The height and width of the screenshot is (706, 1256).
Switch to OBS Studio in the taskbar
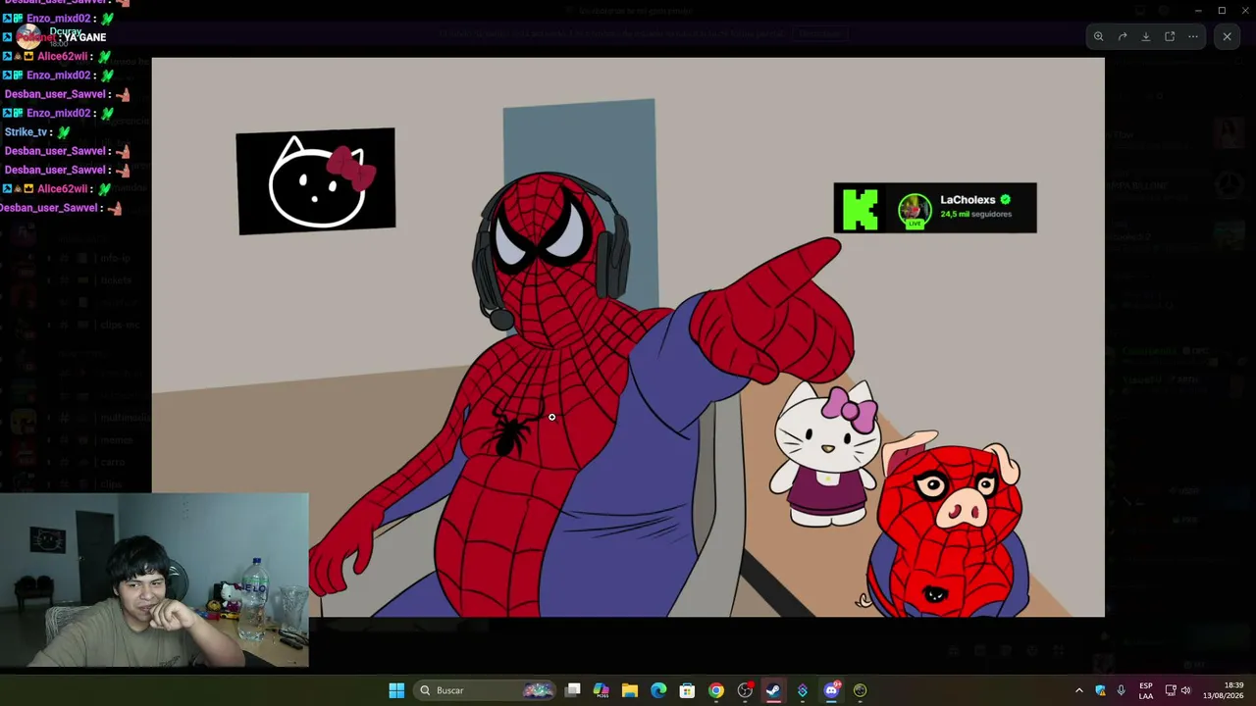(x=745, y=690)
